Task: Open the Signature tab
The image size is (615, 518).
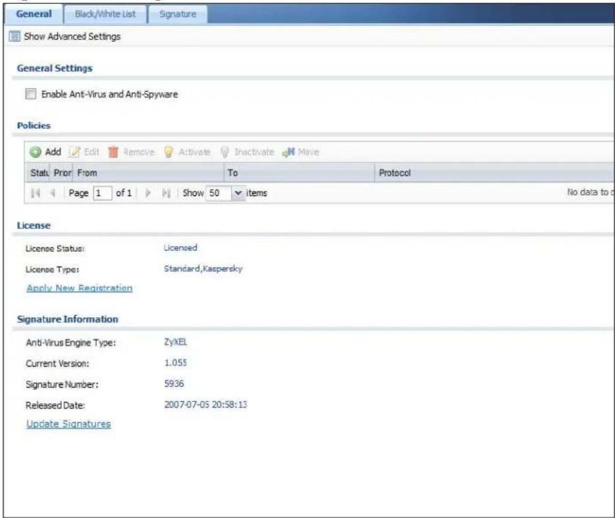Action: click(178, 14)
